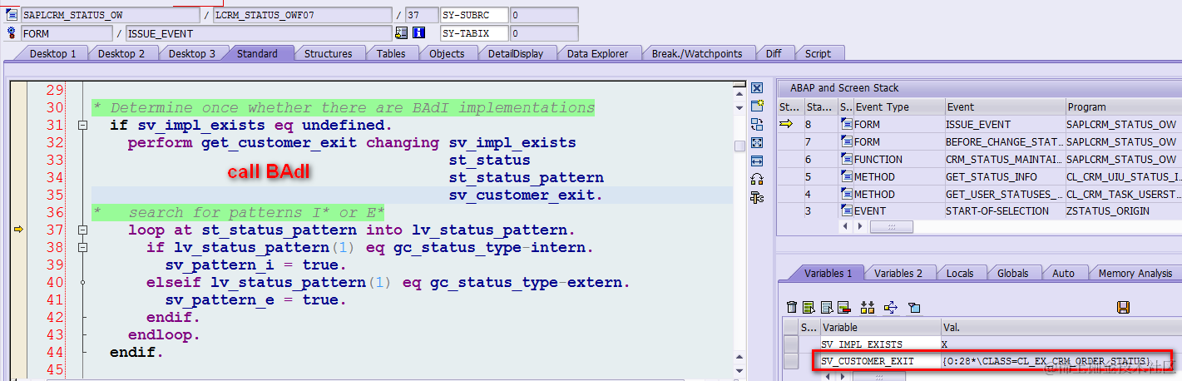This screenshot has height=381, width=1182.
Task: Click the second icon in Variables toolbar
Action: click(x=809, y=307)
